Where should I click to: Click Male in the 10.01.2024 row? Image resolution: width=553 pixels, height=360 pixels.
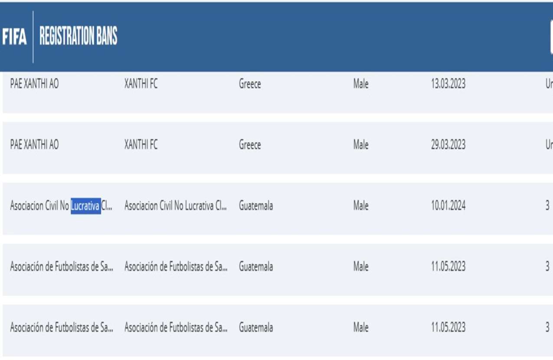point(360,206)
